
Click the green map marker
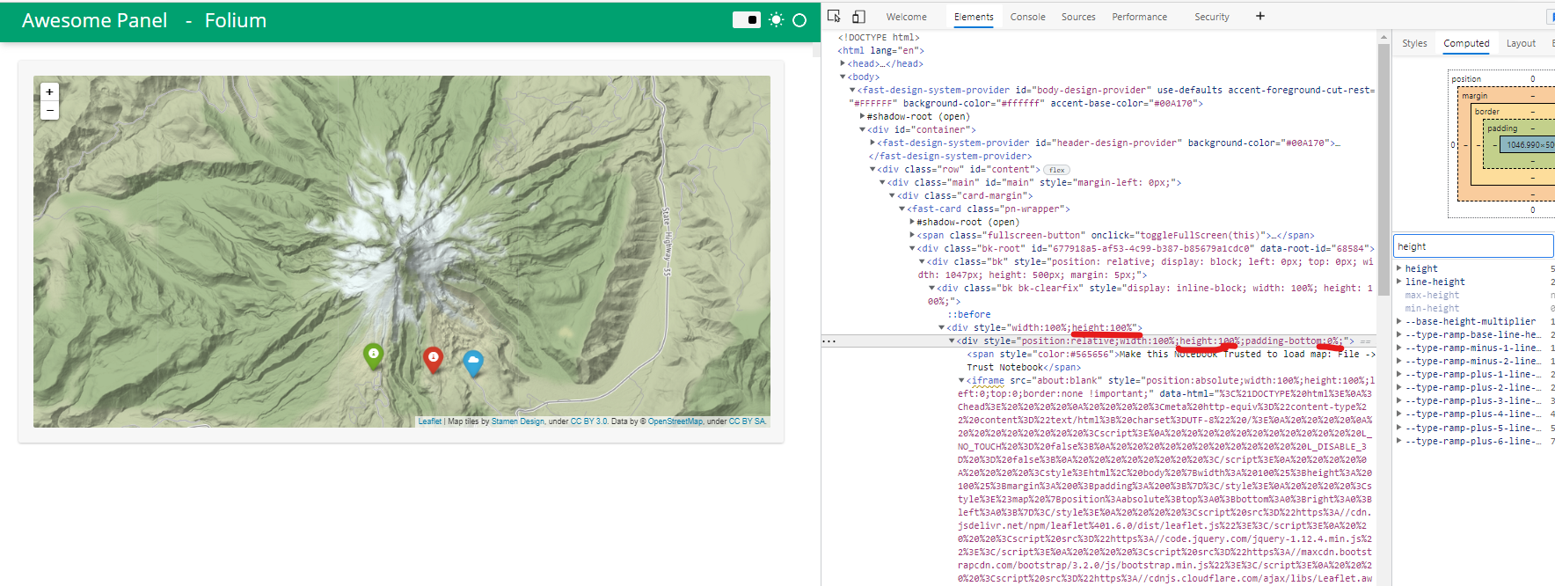coord(373,355)
